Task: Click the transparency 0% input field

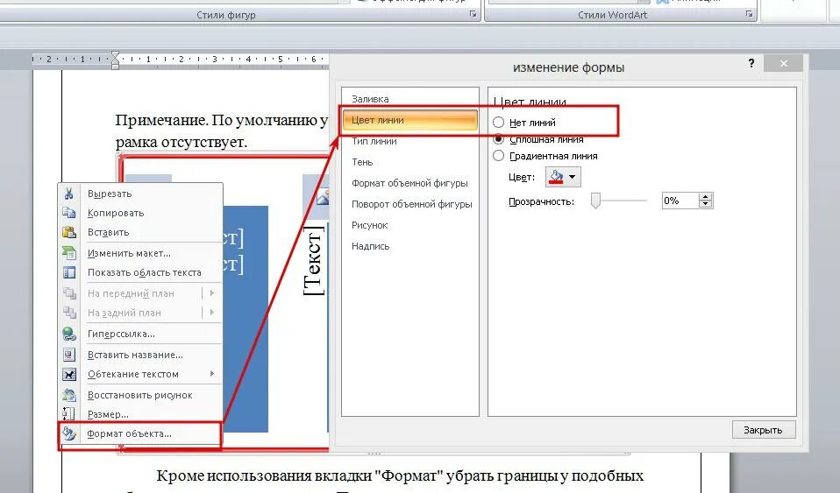Action: pos(680,201)
